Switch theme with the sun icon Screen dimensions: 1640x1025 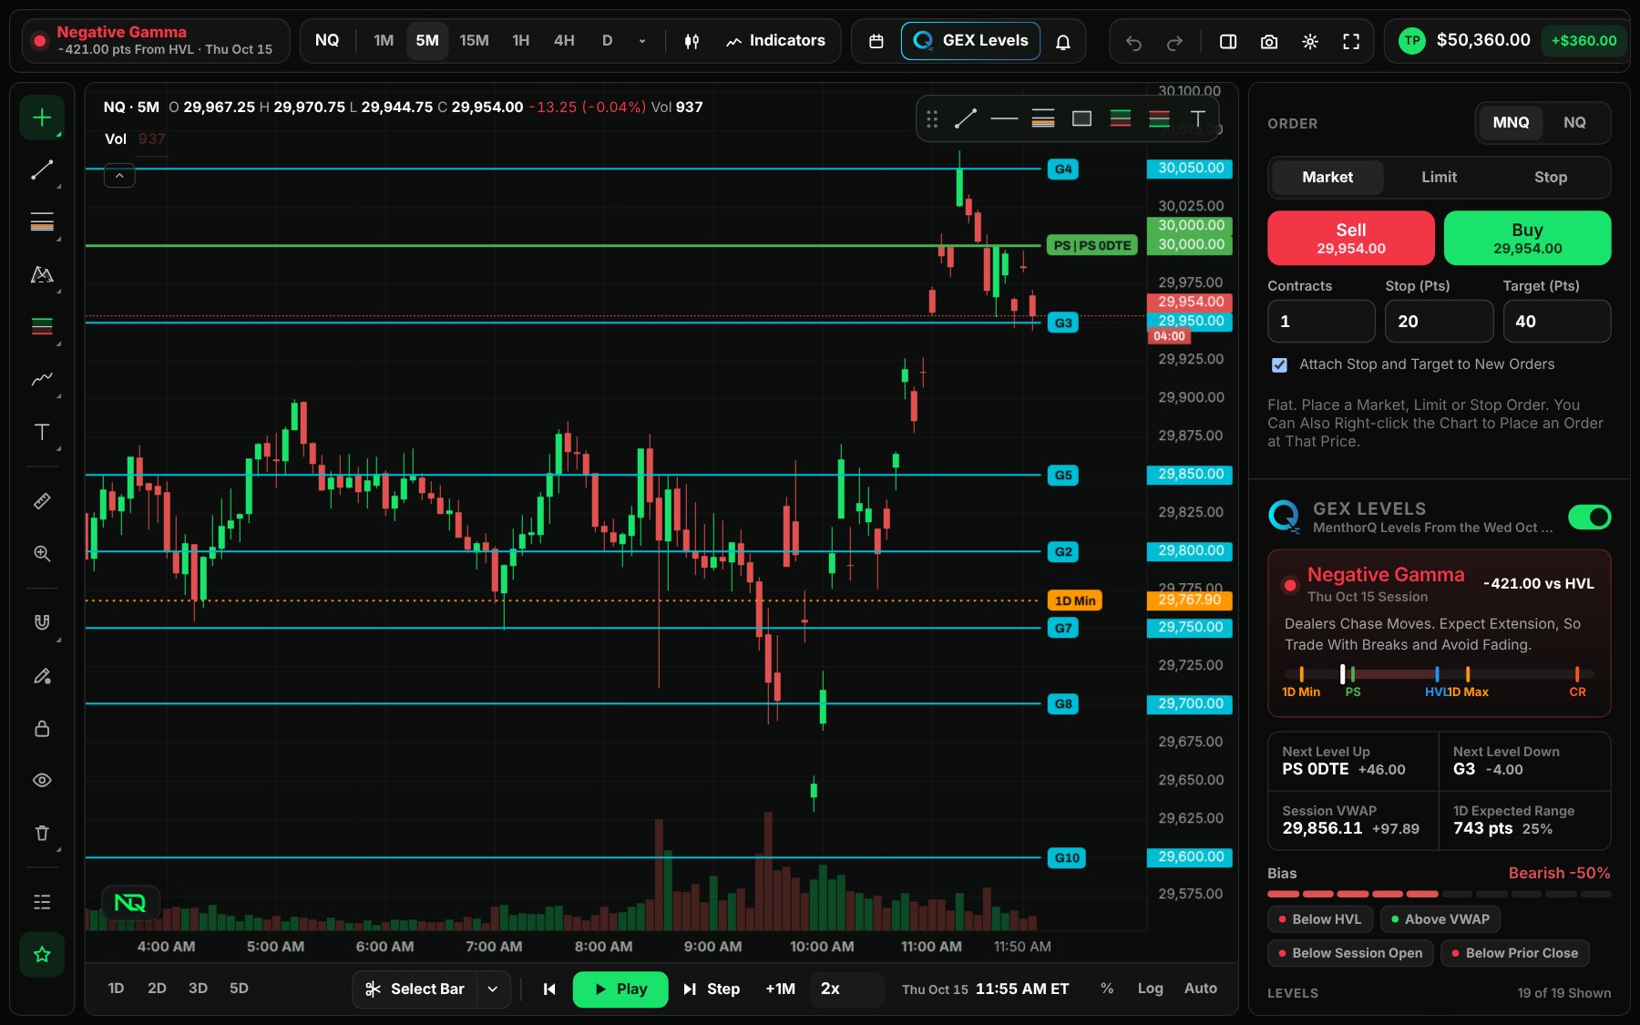click(x=1310, y=42)
